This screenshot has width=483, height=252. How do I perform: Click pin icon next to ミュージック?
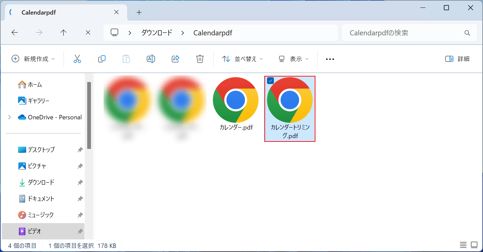(x=80, y=215)
